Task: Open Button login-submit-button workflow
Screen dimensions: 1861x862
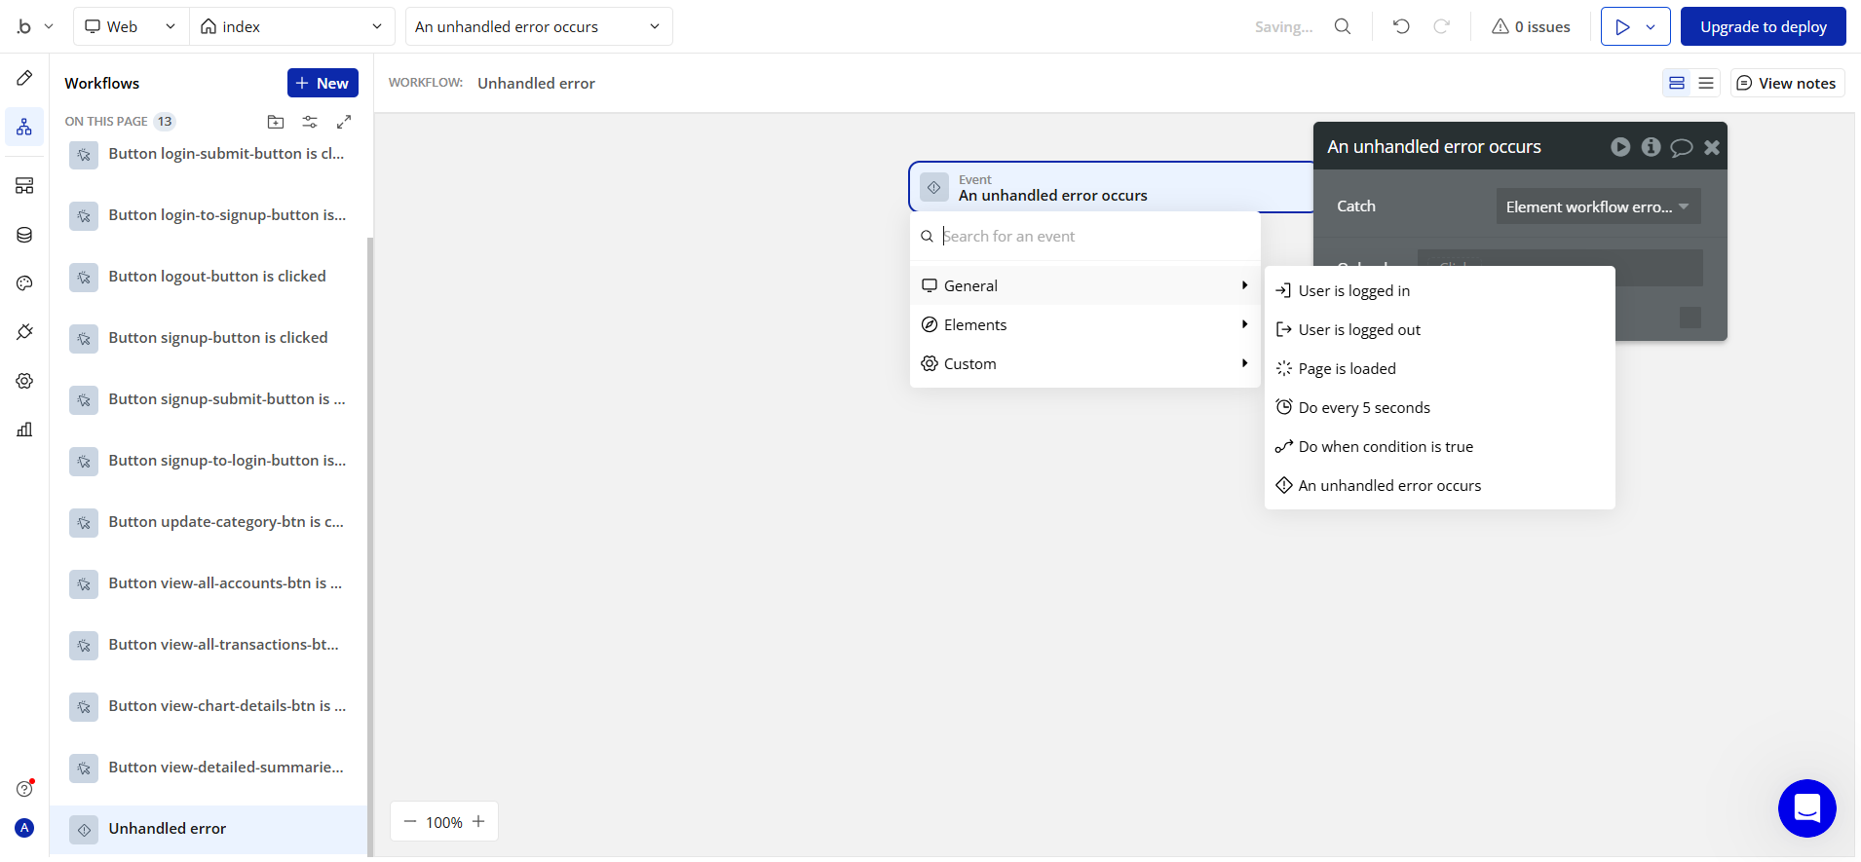Action: pos(209,154)
